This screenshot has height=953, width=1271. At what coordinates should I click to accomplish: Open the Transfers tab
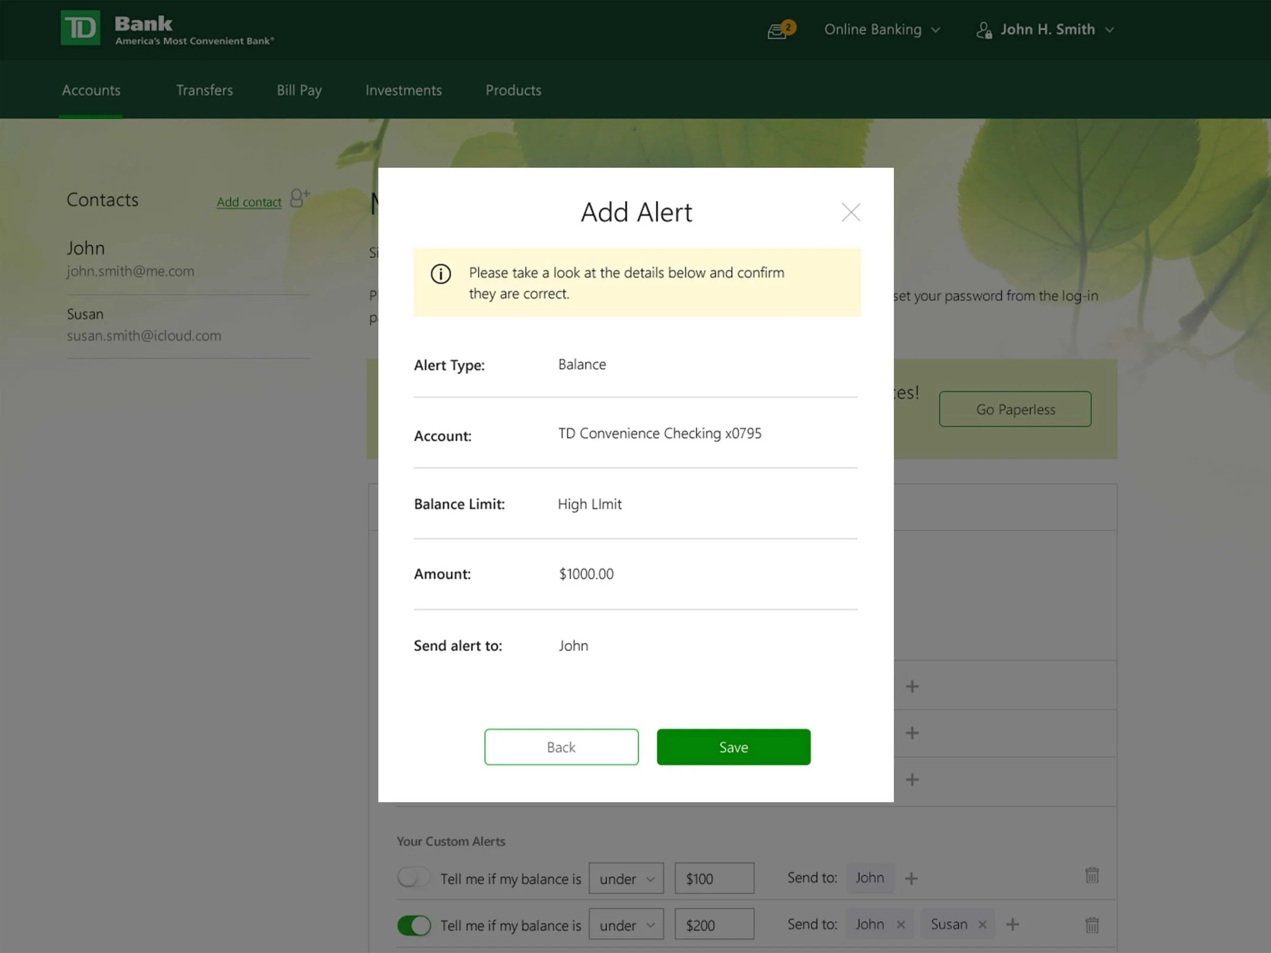204,90
